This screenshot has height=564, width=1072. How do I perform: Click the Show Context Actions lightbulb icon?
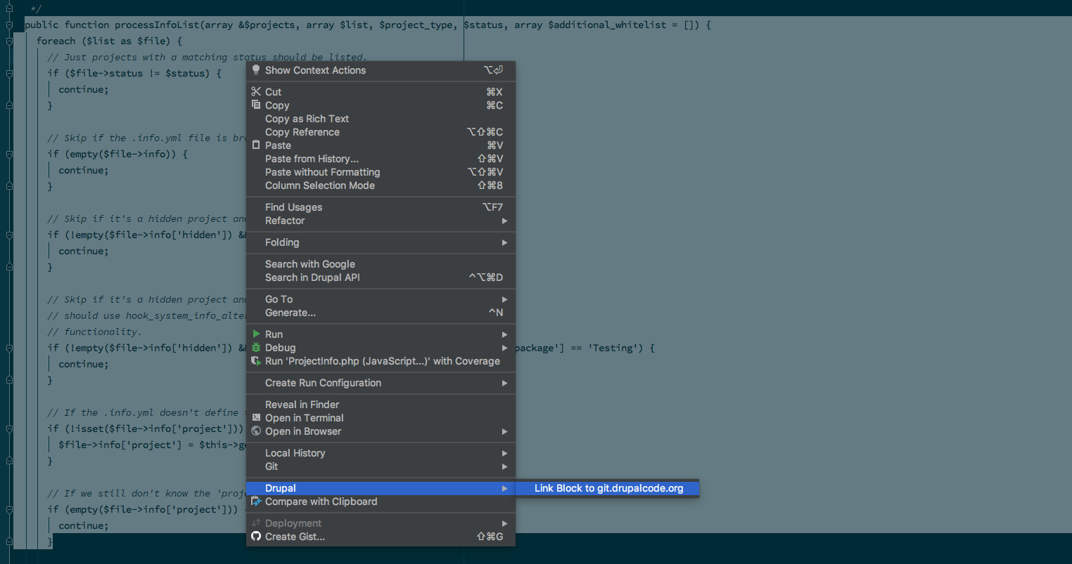click(256, 70)
